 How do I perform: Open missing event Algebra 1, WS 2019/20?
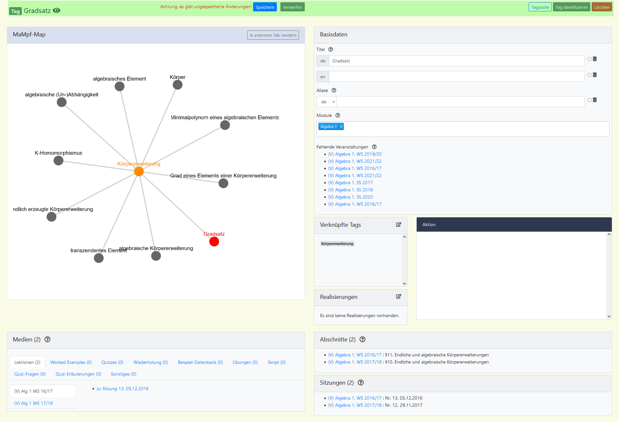click(355, 154)
